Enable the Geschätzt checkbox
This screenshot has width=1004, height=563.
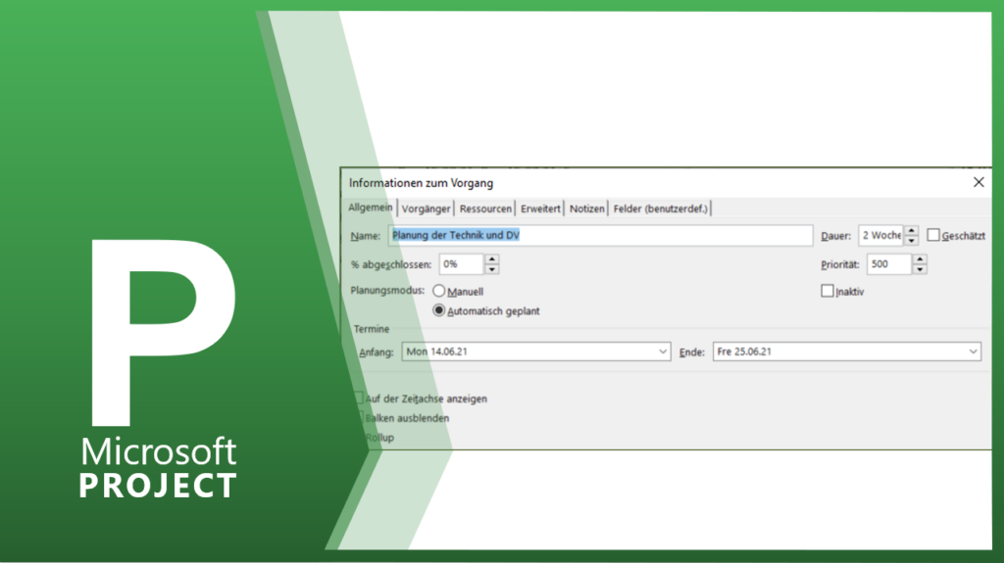click(x=933, y=235)
